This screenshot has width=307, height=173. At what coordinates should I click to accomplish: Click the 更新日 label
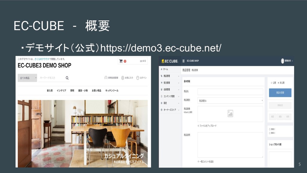point(273,133)
